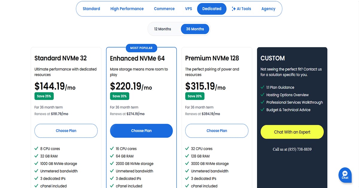Click the Premium NVMe 128 heading

pyautogui.click(x=212, y=58)
